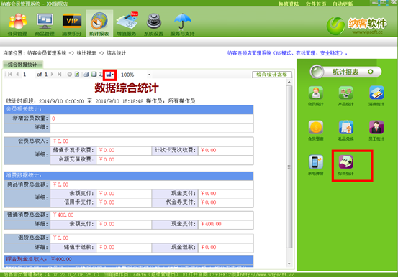The image size is (398, 277).
Task: Open 礼品兑换 shopping bag icon
Action: pos(345,131)
